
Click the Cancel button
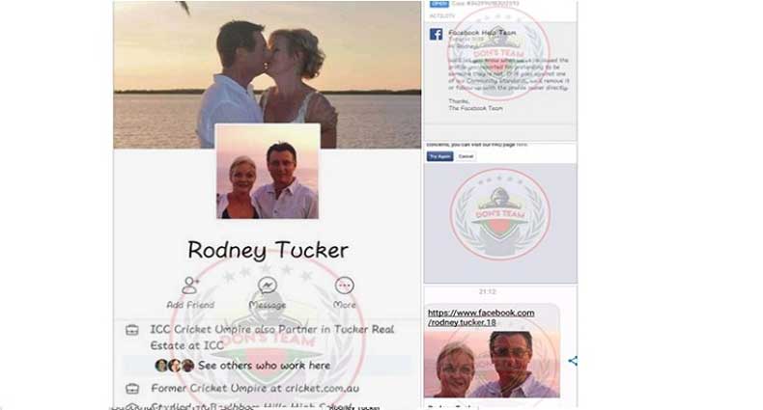[466, 156]
